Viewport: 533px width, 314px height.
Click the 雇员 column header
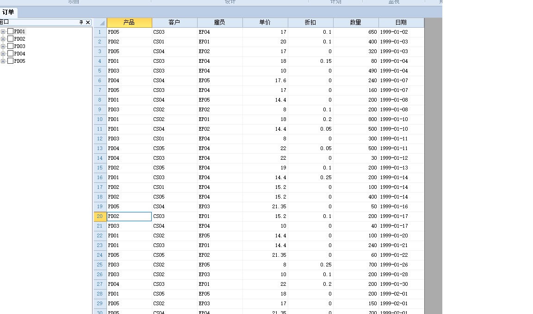coord(220,23)
